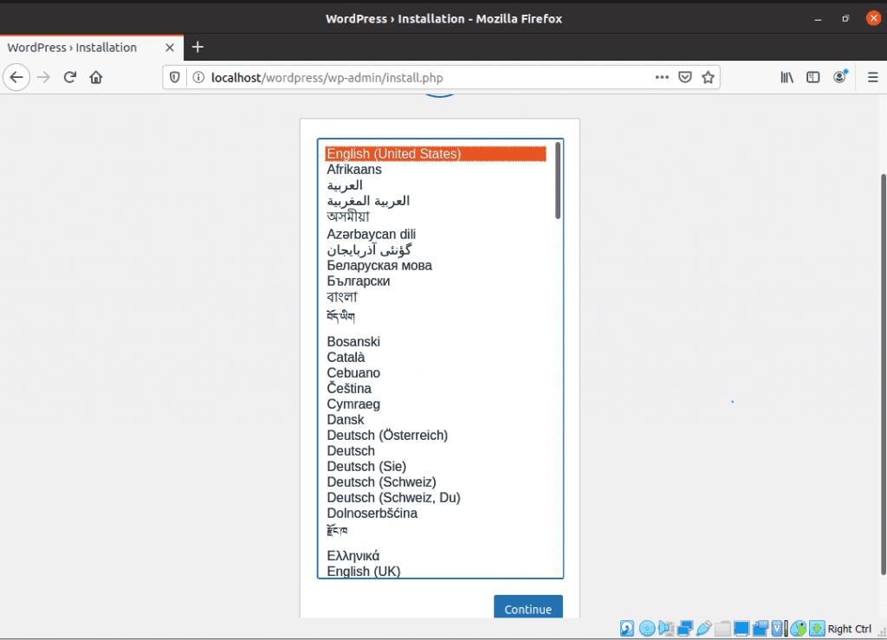Open the Firefox account icon

839,77
